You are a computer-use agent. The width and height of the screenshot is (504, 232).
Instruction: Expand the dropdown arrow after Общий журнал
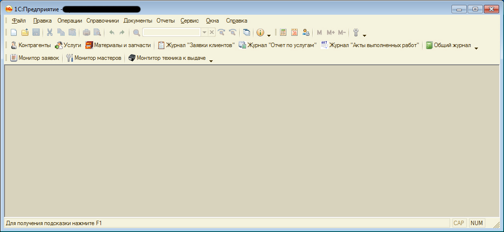pos(477,48)
